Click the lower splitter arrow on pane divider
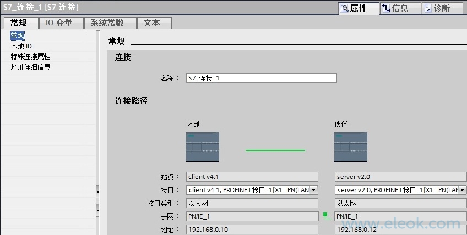Image resolution: width=467 pixels, height=235 pixels. click(x=98, y=210)
